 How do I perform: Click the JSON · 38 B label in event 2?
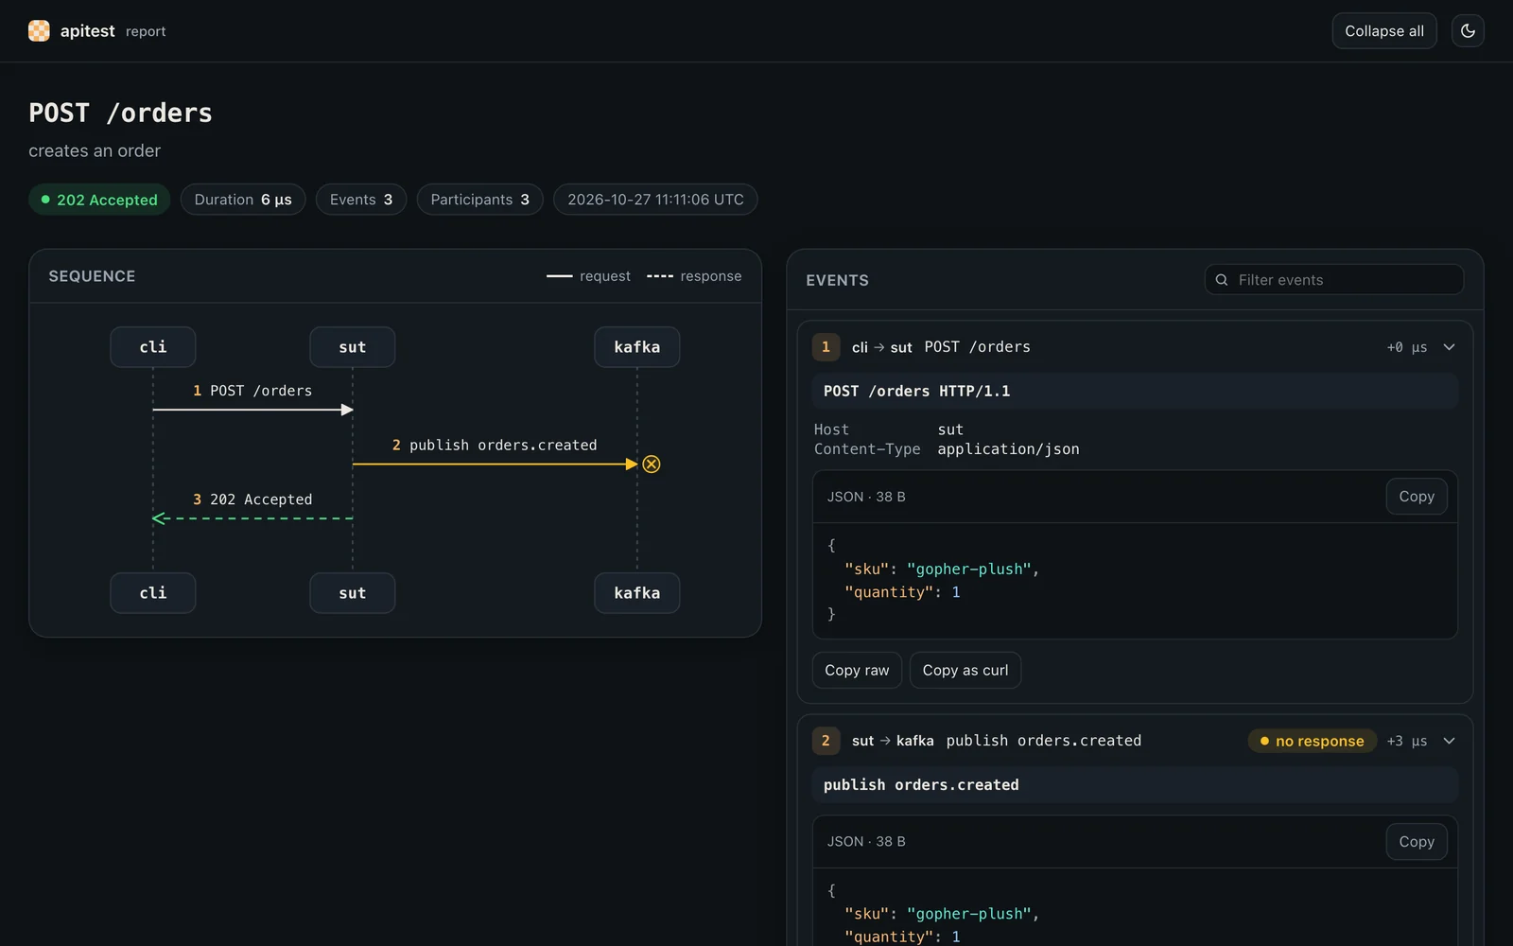pyautogui.click(x=866, y=842)
